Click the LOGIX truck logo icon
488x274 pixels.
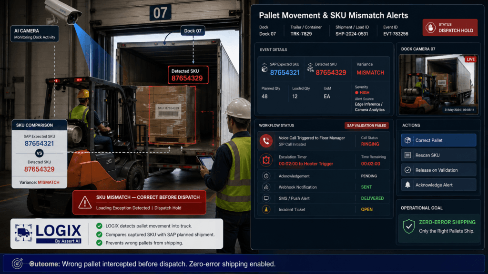click(24, 233)
